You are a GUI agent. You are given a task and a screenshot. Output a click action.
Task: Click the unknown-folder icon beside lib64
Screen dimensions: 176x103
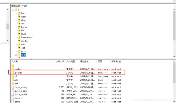click(19, 34)
